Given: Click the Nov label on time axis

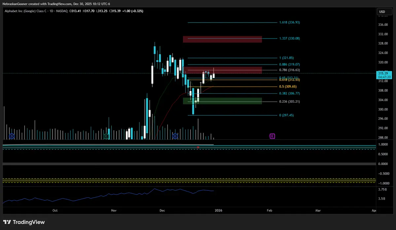Looking at the screenshot, I should click(x=114, y=210).
